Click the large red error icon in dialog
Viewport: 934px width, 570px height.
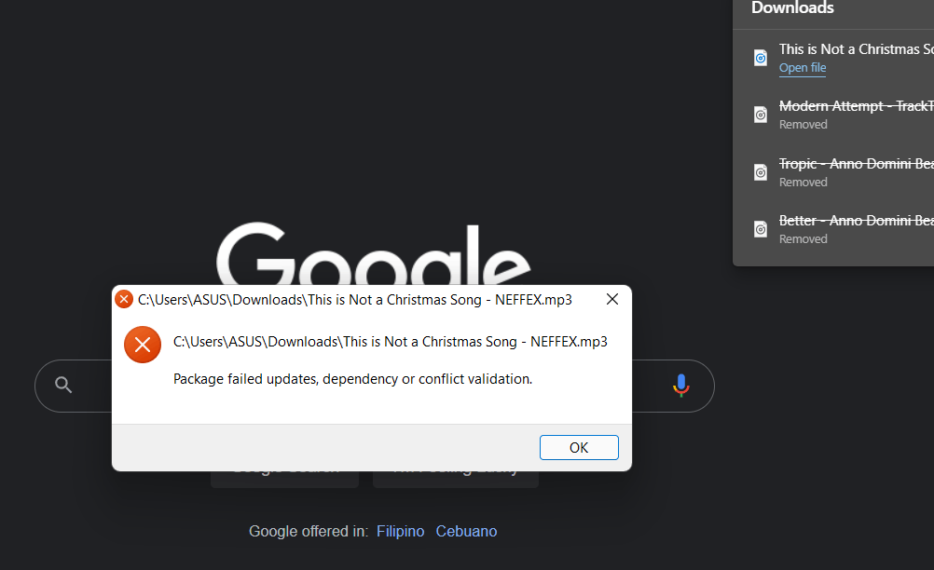point(143,345)
